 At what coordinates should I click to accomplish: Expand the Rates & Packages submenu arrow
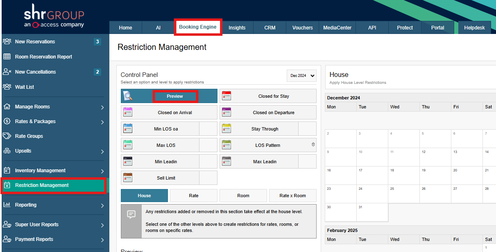[102, 122]
